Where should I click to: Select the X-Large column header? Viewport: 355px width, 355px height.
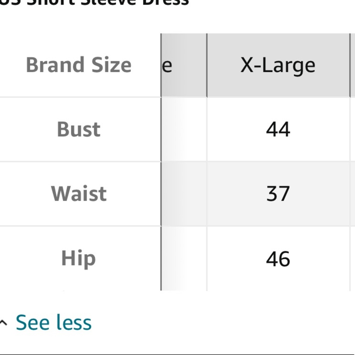coord(278,65)
